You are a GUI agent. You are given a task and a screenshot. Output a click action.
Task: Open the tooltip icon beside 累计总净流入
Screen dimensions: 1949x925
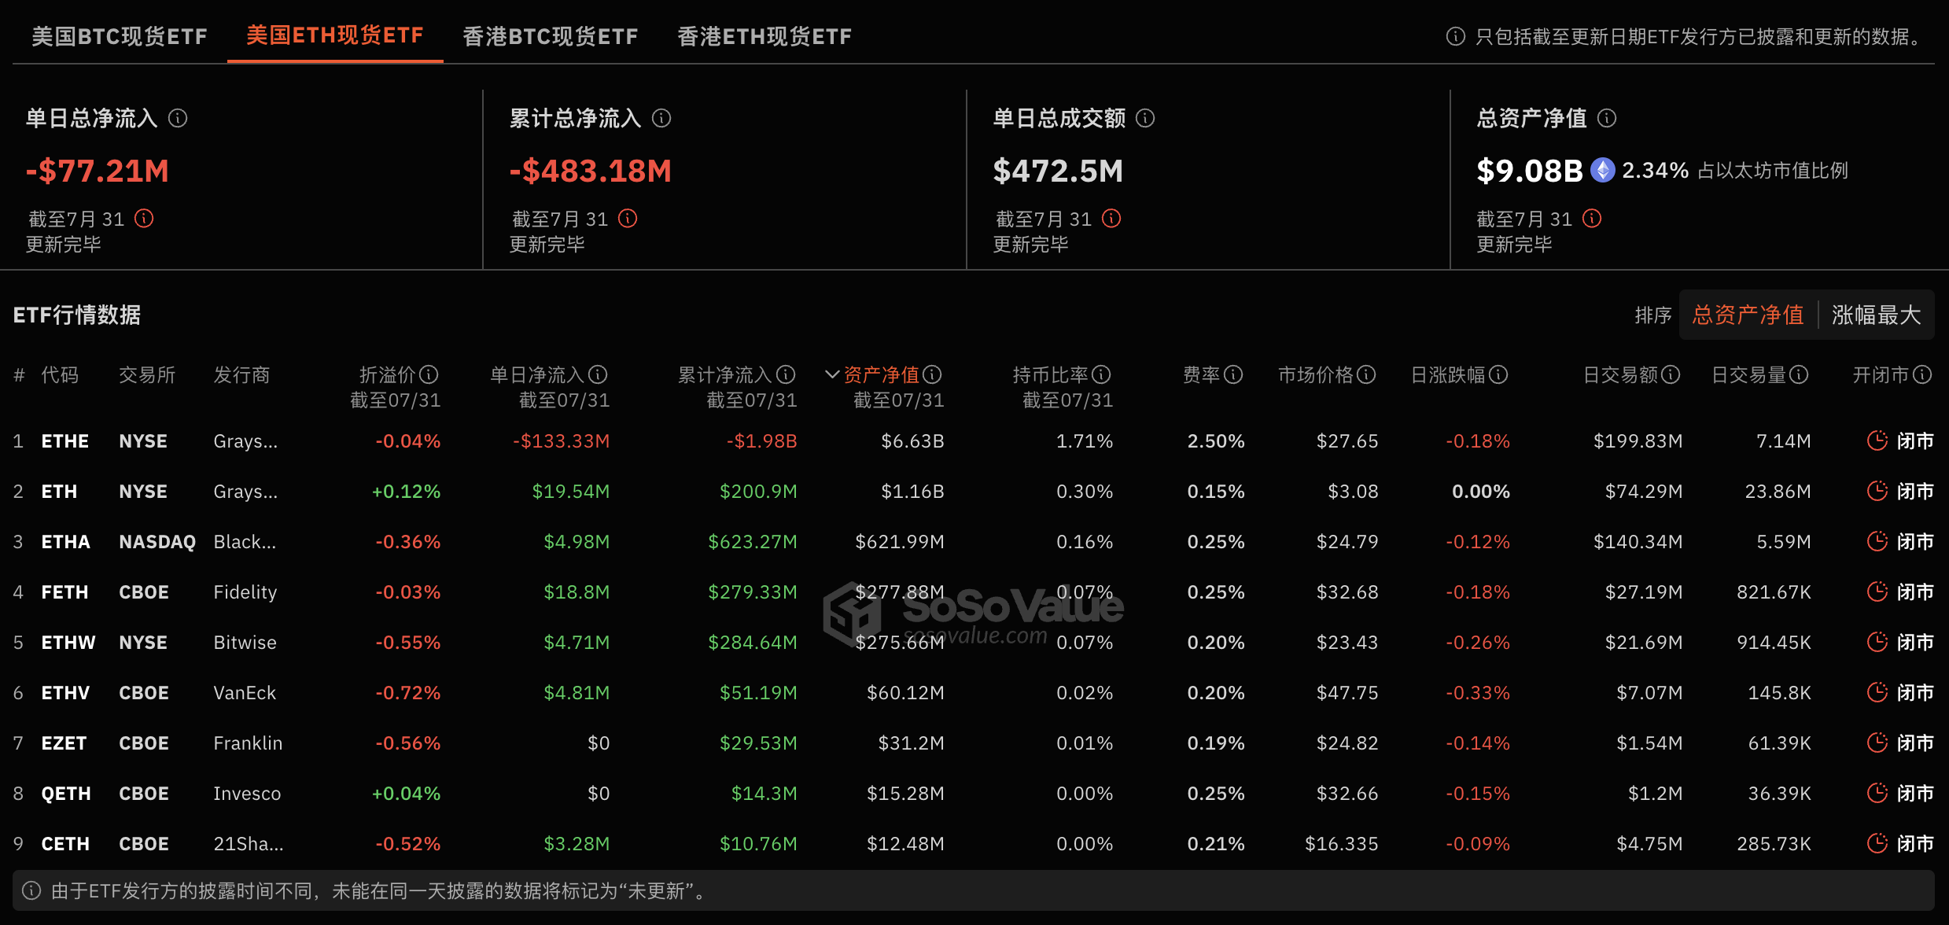[x=661, y=119]
